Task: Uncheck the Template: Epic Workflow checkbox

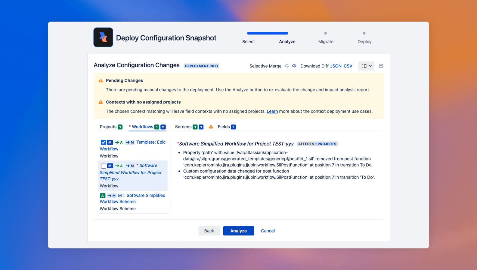Action: pos(104,142)
